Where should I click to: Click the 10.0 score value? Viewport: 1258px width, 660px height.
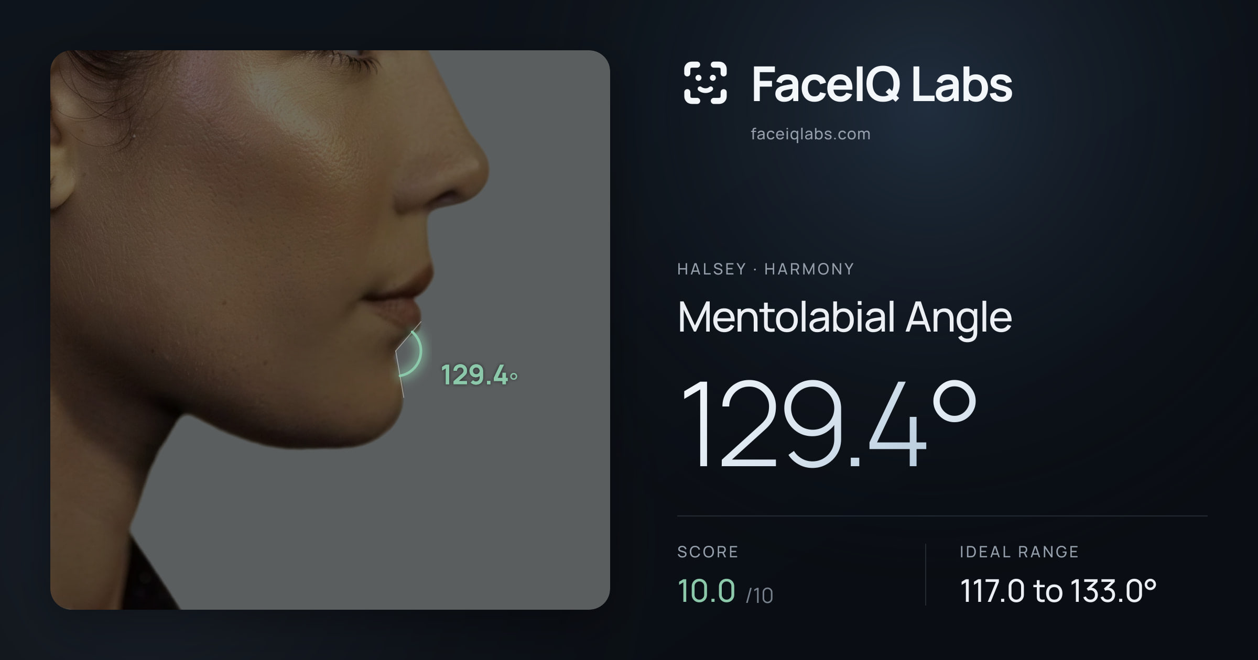click(706, 590)
